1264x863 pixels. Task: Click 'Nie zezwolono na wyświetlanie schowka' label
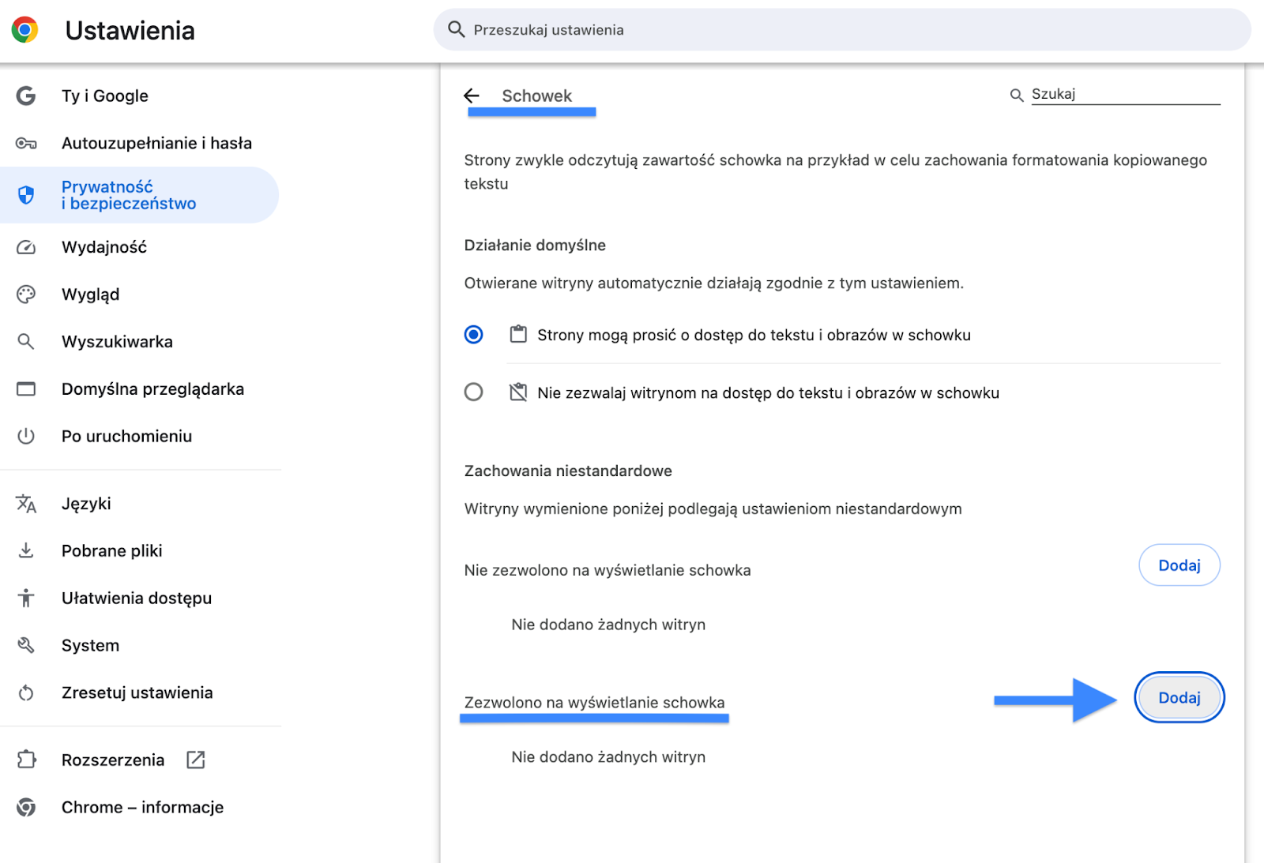click(x=608, y=570)
